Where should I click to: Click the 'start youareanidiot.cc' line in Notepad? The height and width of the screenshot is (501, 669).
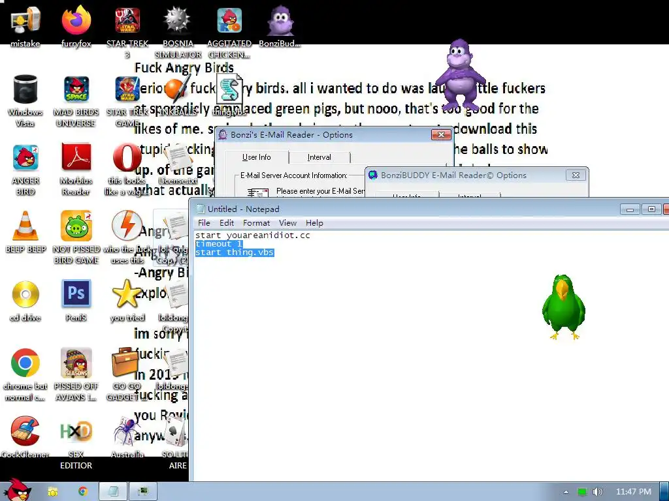(x=253, y=235)
